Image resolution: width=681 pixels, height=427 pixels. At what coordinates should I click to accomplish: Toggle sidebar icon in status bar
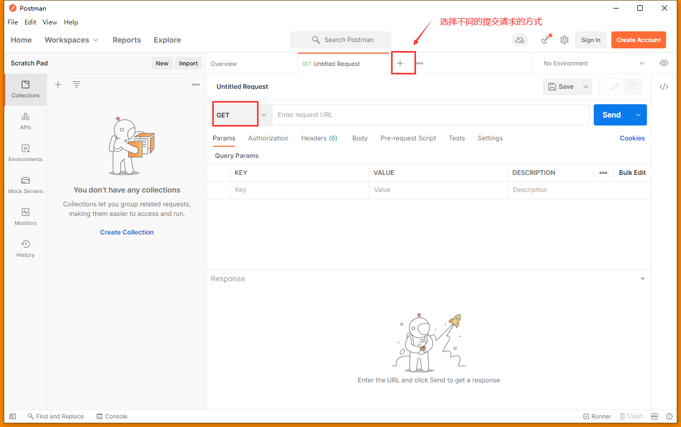pos(13,416)
